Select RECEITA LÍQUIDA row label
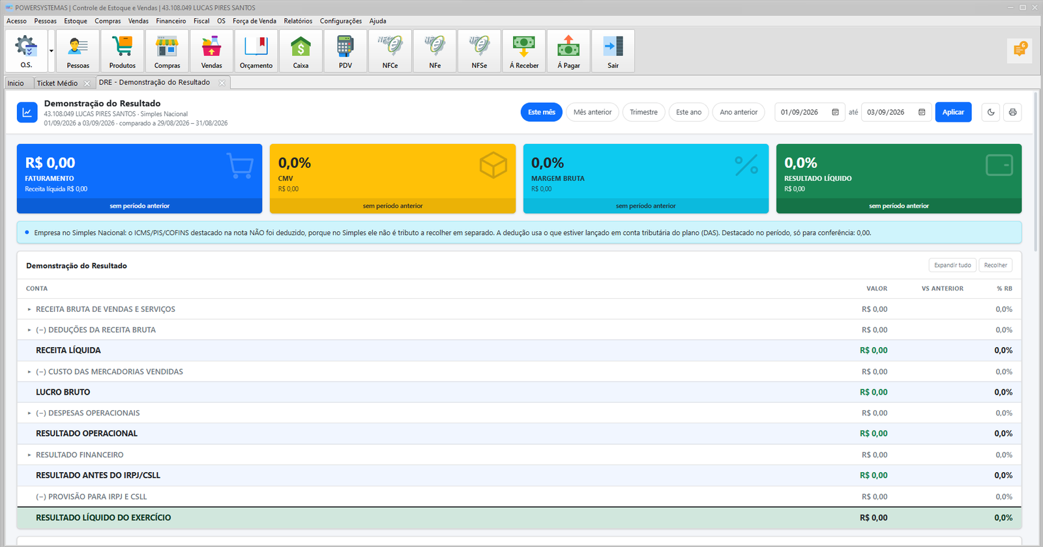Screen dimensions: 1043x547 coord(68,350)
